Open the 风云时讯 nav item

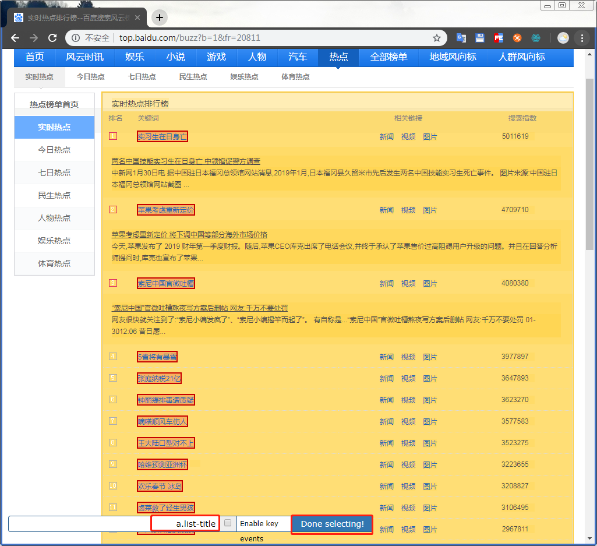coord(84,57)
